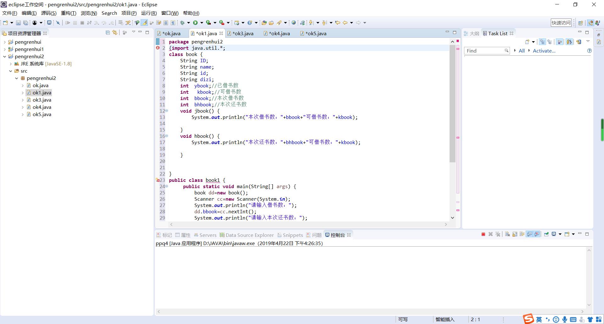Click the Open Type toolbar icon
604x324 pixels.
click(x=264, y=23)
